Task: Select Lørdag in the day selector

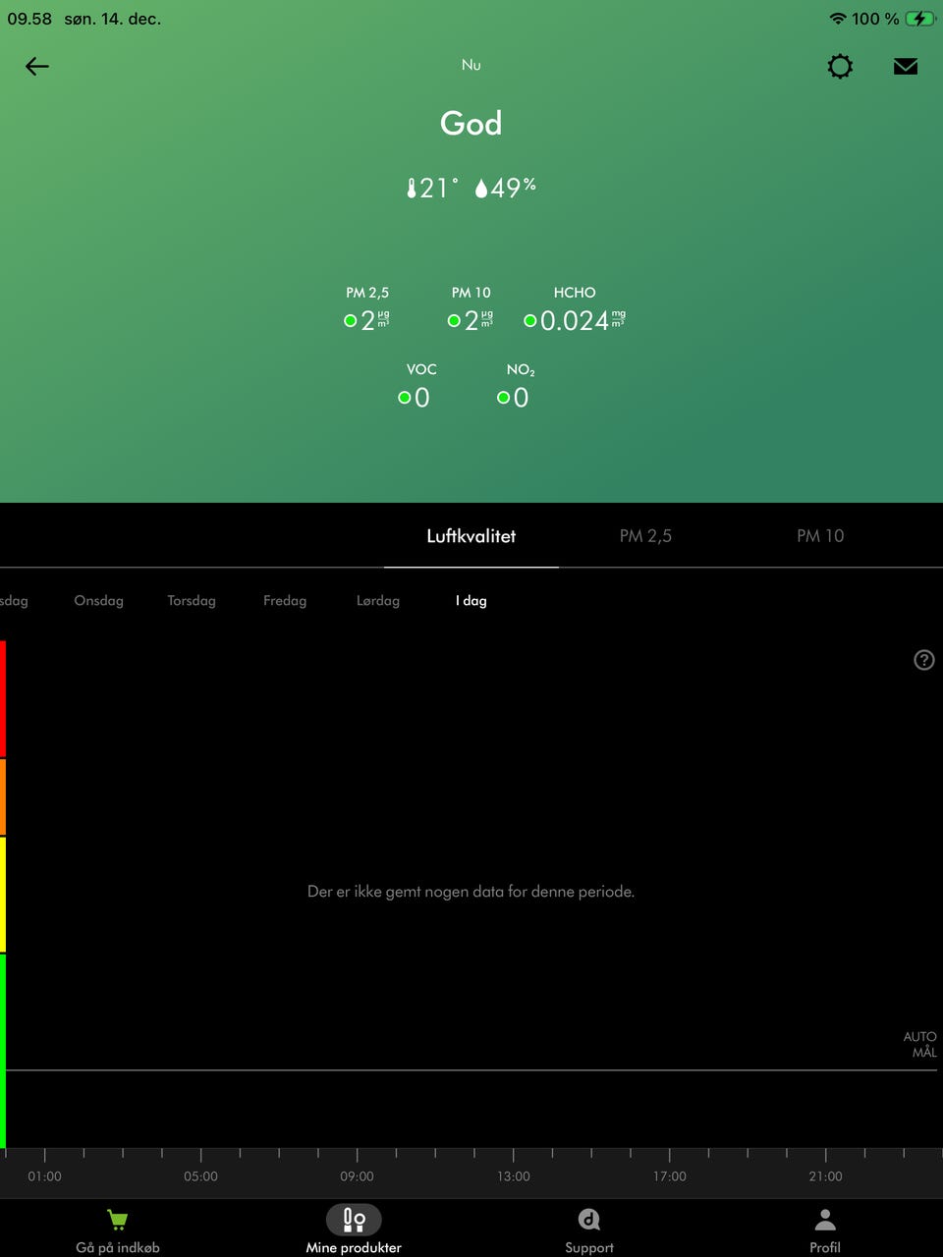Action: (378, 600)
